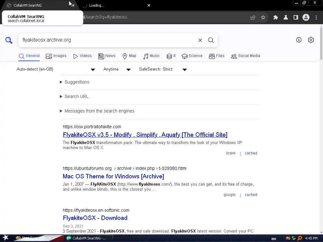Screen dimensions: 323x242
Task: Share this page icon in address bar
Action: tap(253, 18)
